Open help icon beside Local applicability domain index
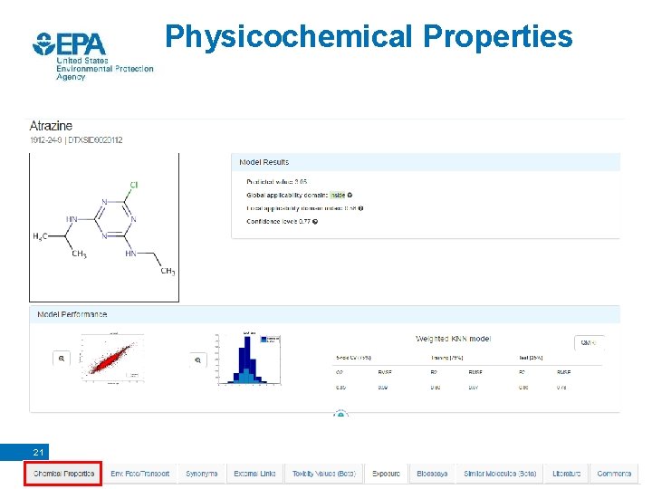652x489 pixels. 360,208
